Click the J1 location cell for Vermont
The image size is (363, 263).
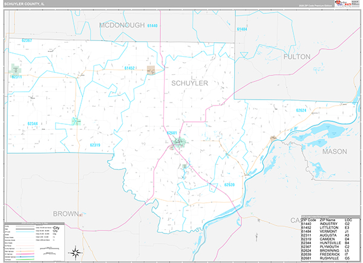(x=347, y=232)
